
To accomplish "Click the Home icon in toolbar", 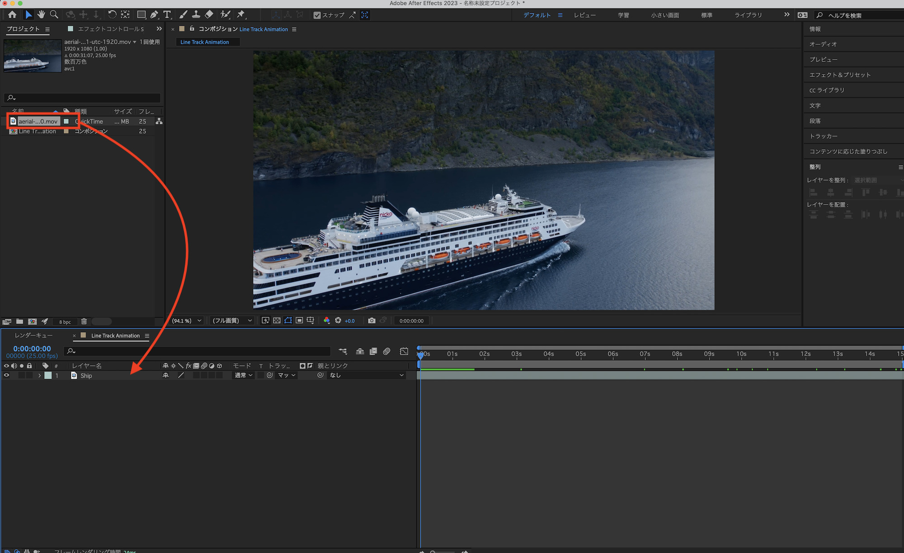I will tap(12, 15).
